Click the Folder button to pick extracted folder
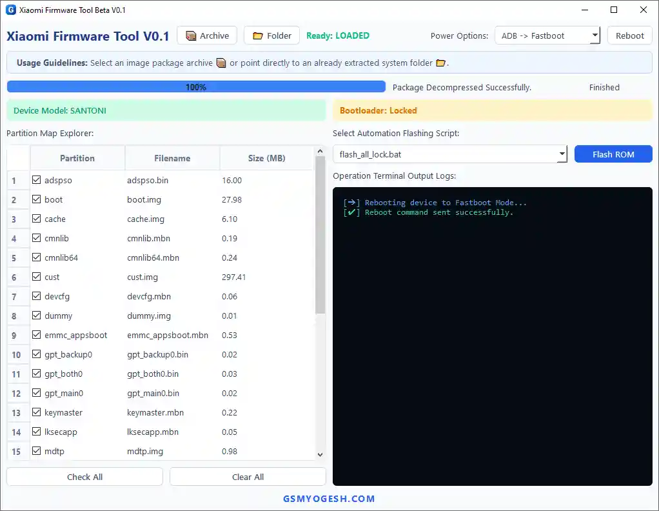This screenshot has width=659, height=511. (x=271, y=35)
